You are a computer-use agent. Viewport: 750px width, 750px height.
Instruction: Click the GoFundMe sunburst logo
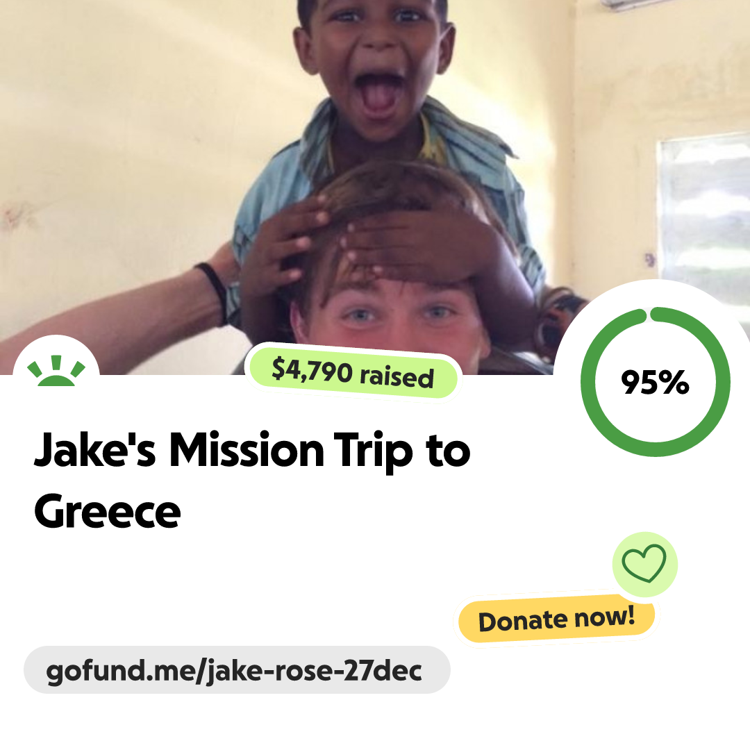pos(56,371)
